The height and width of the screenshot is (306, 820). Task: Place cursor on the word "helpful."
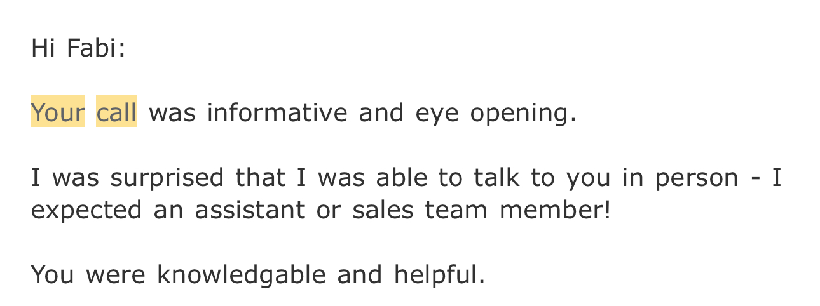click(439, 274)
